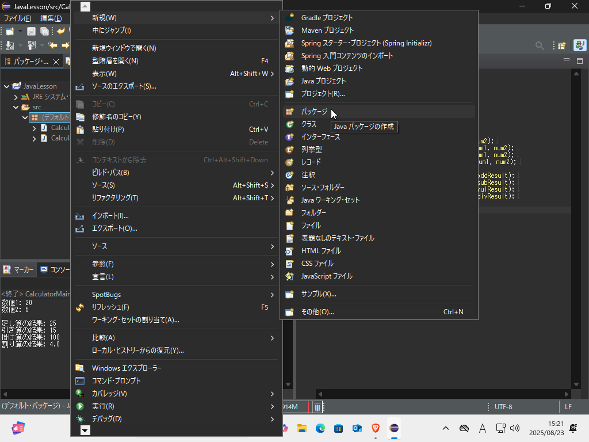
Task: Click the search magnifier icon in toolbar
Action: tap(540, 45)
